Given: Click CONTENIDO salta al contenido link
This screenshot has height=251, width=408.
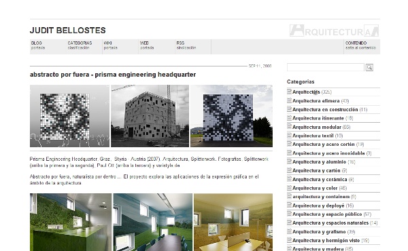Looking at the screenshot, I should pos(360,45).
